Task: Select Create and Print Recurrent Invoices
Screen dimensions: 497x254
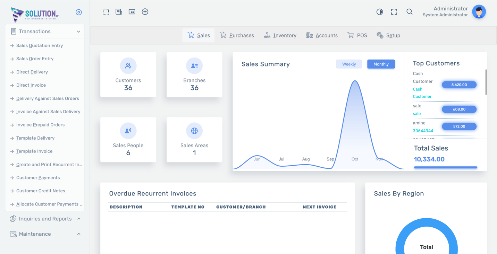Action: (49, 165)
